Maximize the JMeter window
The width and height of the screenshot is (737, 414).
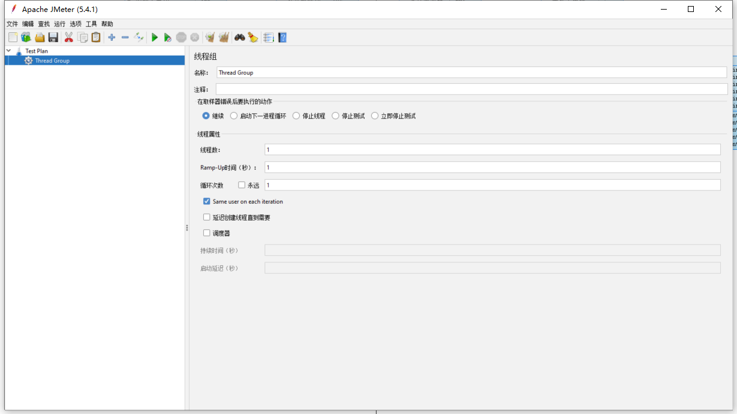coord(691,9)
